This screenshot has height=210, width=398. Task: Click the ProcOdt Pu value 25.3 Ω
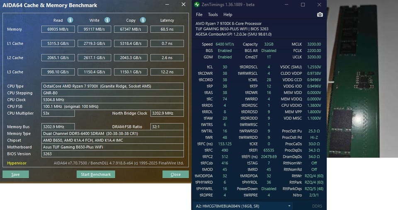pos(314,131)
